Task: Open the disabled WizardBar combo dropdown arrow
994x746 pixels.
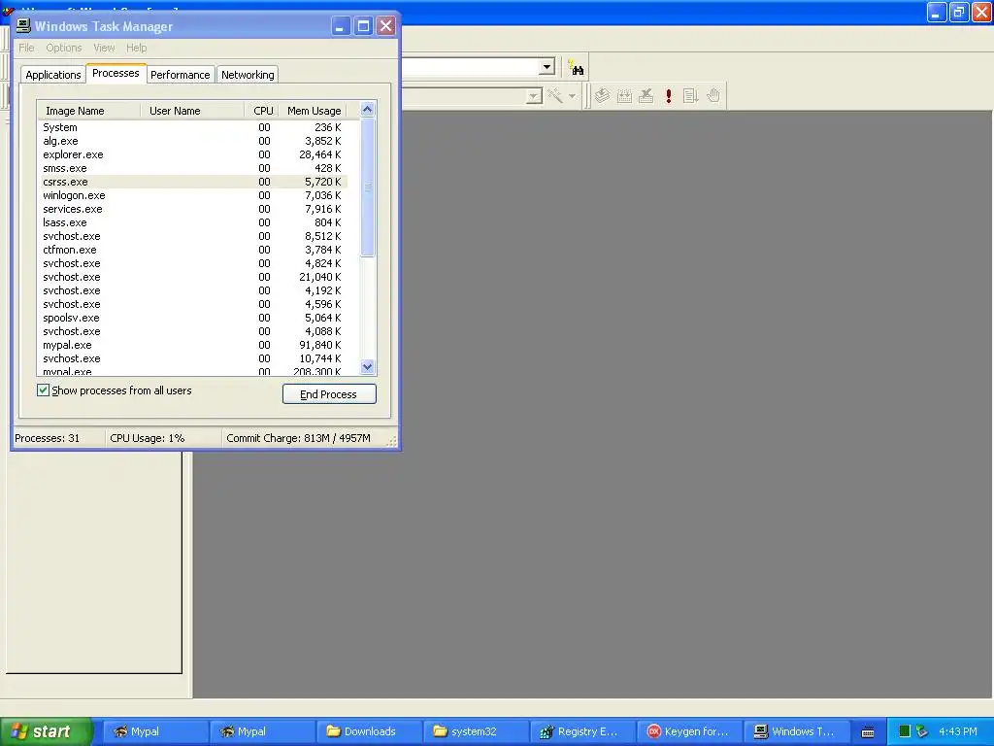Action: (x=534, y=96)
